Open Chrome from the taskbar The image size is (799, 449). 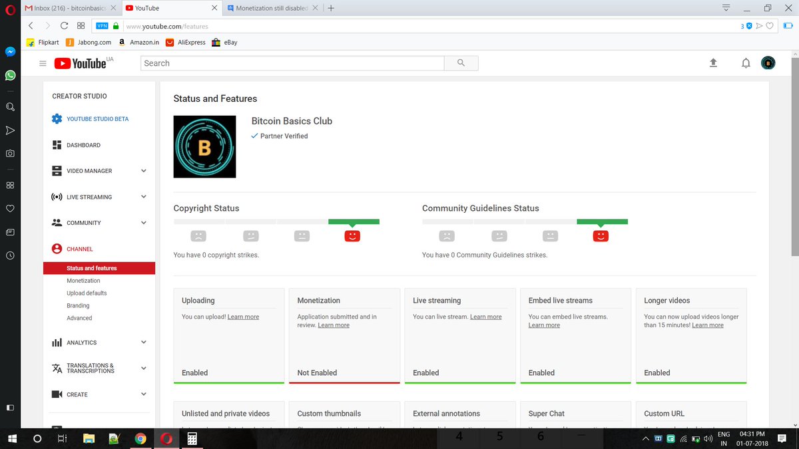(x=140, y=439)
